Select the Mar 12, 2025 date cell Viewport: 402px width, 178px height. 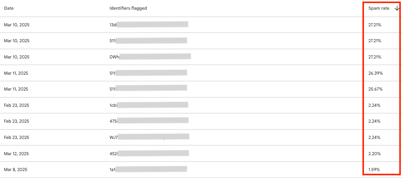point(16,154)
